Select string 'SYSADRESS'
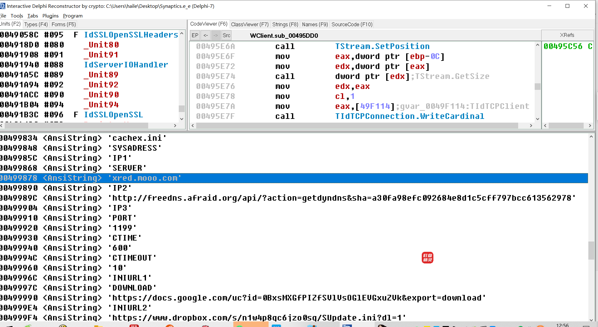This screenshot has width=598, height=327. tap(294, 148)
